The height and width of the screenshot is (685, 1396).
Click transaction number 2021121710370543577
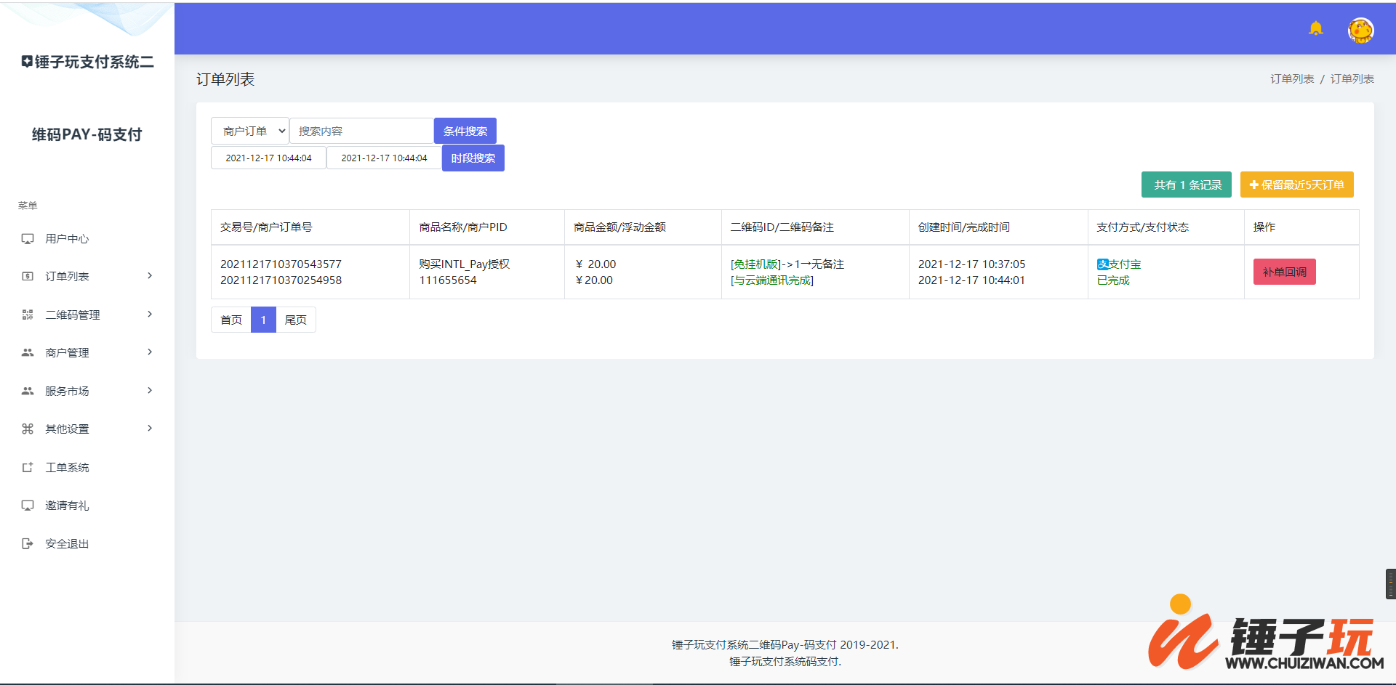tap(281, 264)
